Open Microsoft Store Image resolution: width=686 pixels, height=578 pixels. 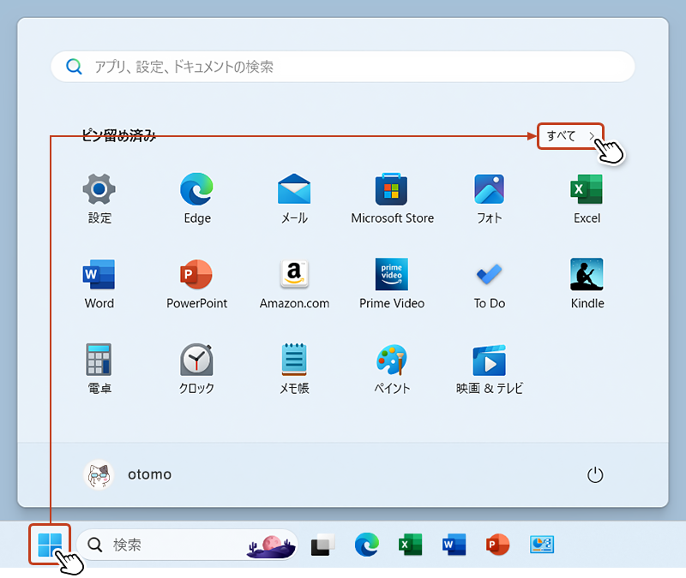[392, 199]
